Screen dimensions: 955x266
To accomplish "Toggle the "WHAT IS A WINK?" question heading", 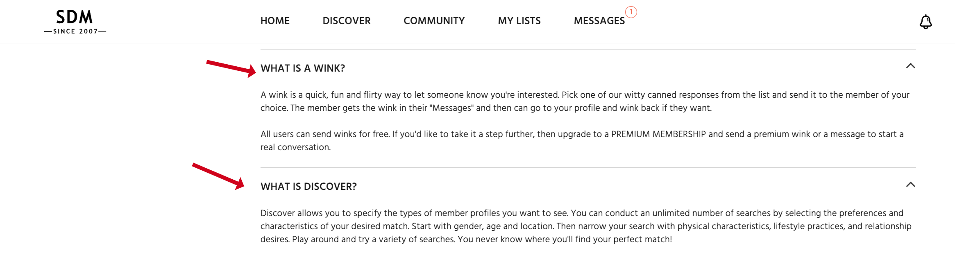I will 303,68.
